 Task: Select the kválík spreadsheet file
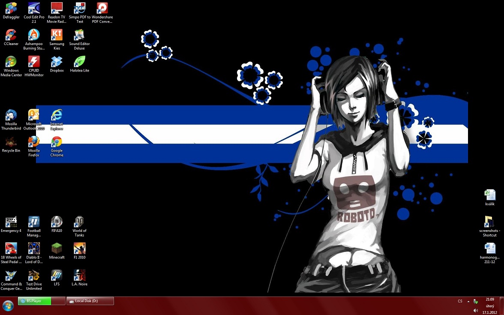[490, 195]
